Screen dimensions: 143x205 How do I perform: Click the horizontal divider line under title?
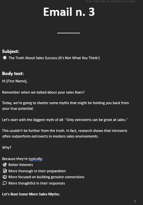pos(69,33)
